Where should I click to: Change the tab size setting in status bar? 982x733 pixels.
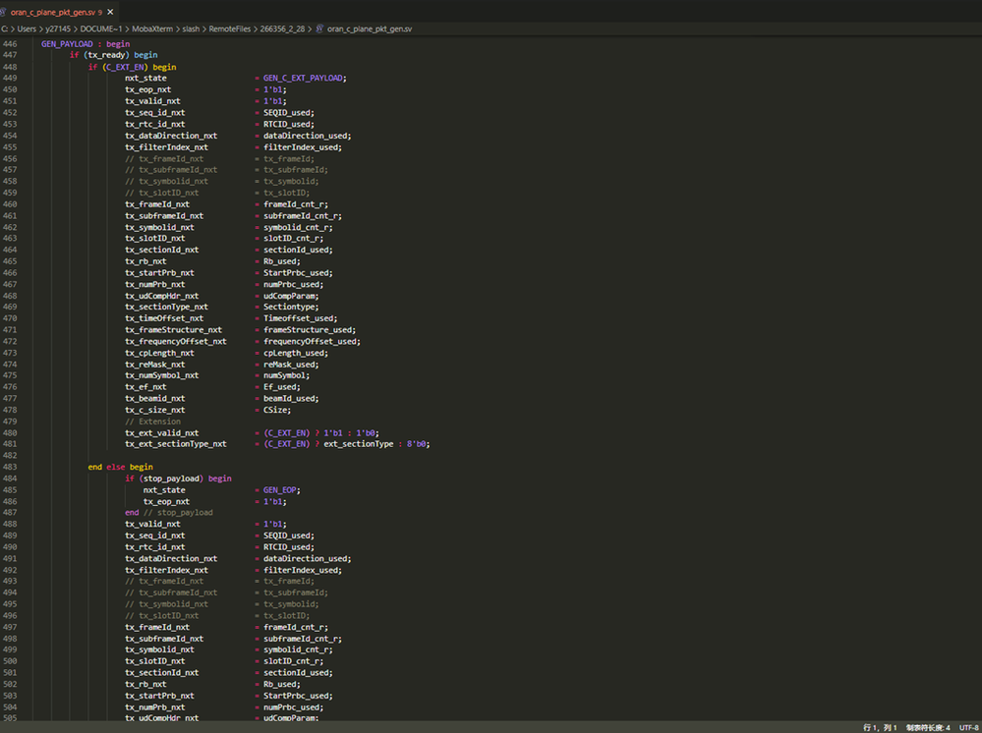pyautogui.click(x=927, y=727)
